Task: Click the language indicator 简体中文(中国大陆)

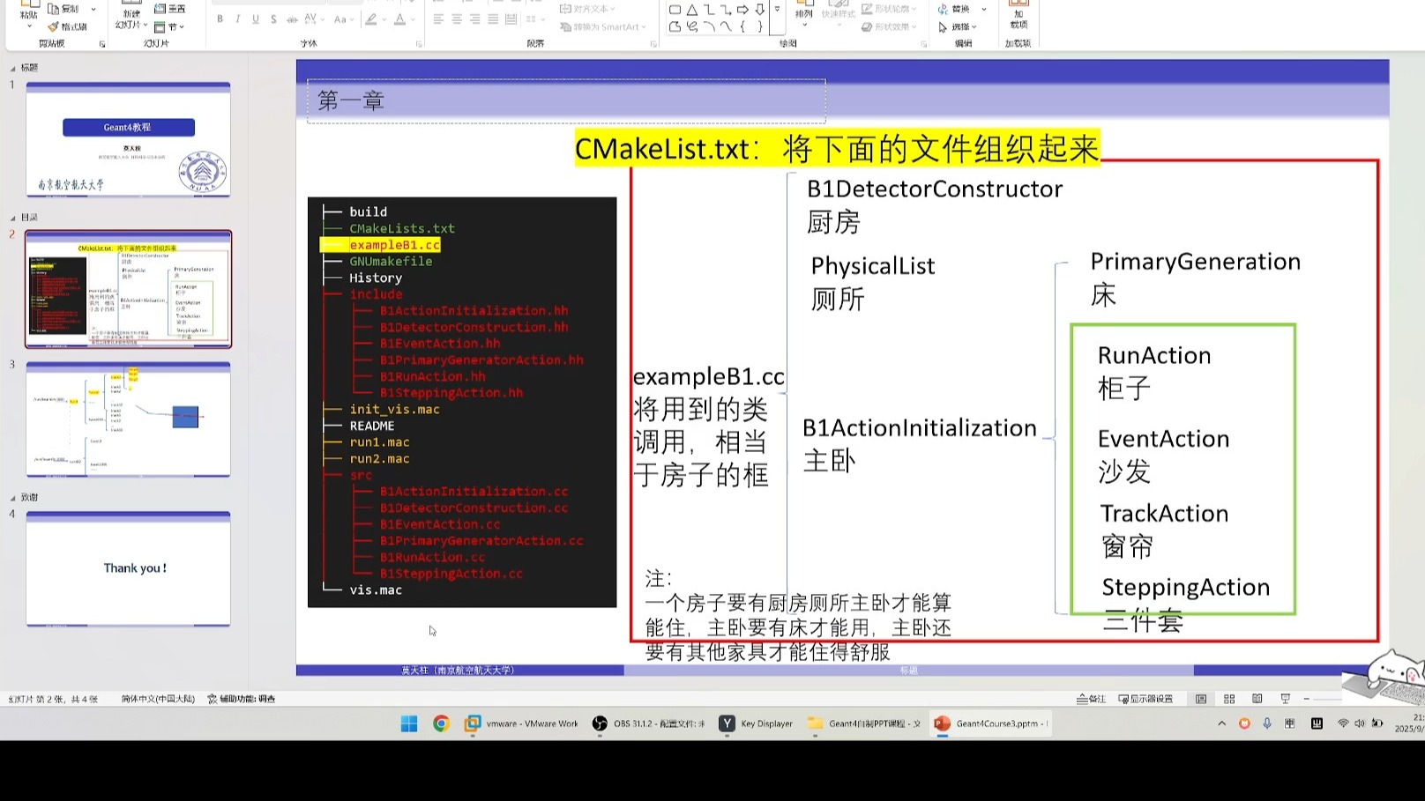Action: point(158,699)
